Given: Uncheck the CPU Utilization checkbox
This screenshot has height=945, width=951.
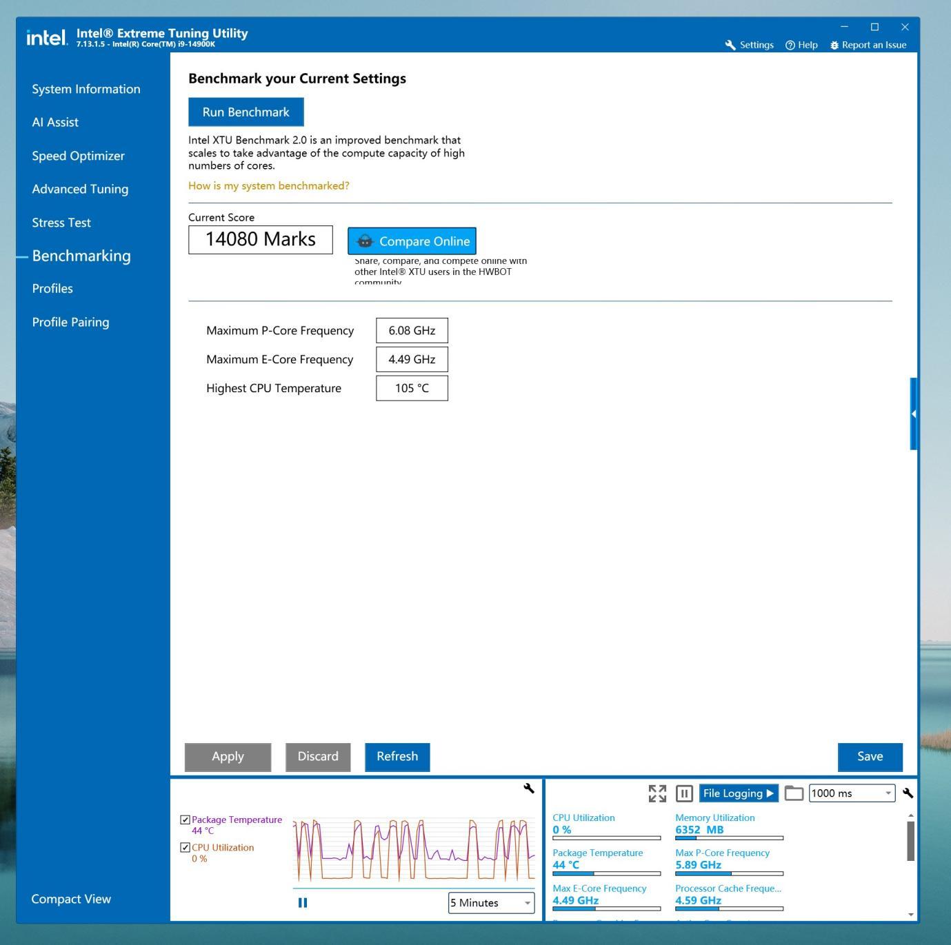Looking at the screenshot, I should (x=185, y=847).
